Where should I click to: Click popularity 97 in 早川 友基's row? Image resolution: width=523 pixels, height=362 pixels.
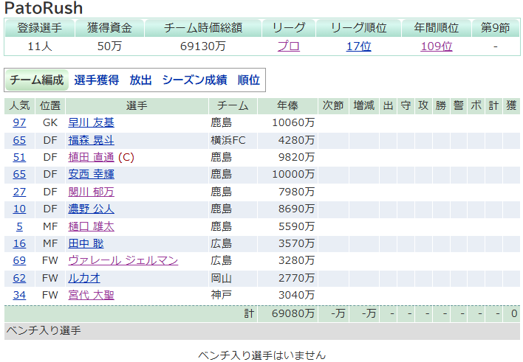[19, 122]
